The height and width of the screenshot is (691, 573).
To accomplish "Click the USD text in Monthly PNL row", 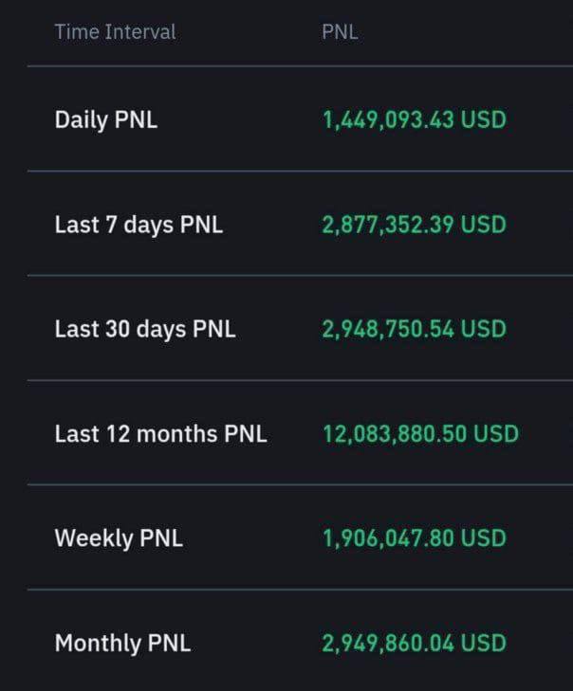I will pyautogui.click(x=484, y=643).
